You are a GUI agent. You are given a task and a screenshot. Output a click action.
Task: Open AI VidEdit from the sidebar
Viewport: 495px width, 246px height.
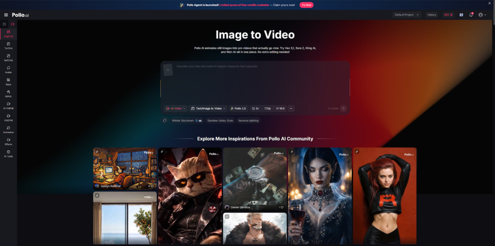click(x=8, y=106)
